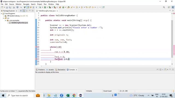Screen dimensions: 175x98
Task: Collapse the src folder node
Action: pyautogui.click(x=4, y=18)
